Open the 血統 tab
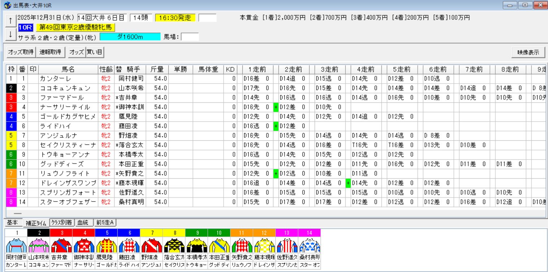Viewport: 548px width, 272px height. coord(84,223)
